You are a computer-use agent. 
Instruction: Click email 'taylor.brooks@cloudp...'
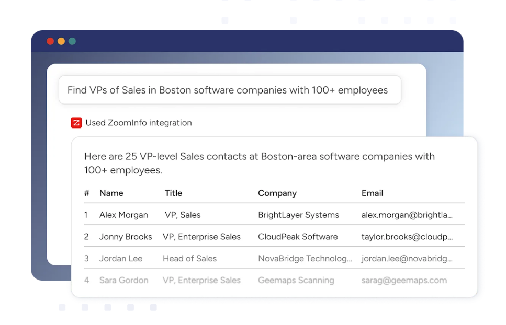(x=407, y=237)
